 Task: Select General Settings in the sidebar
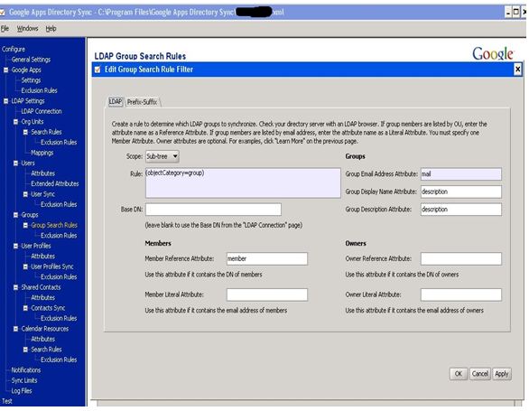(31, 60)
